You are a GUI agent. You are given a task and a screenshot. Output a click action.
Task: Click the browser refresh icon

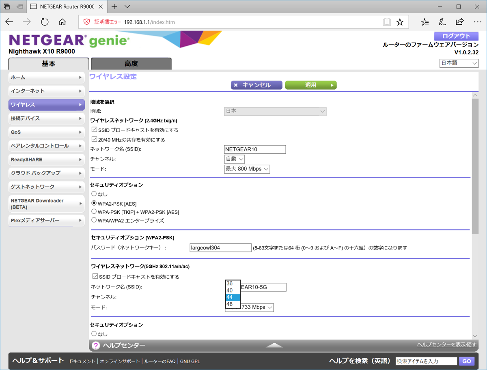point(45,22)
